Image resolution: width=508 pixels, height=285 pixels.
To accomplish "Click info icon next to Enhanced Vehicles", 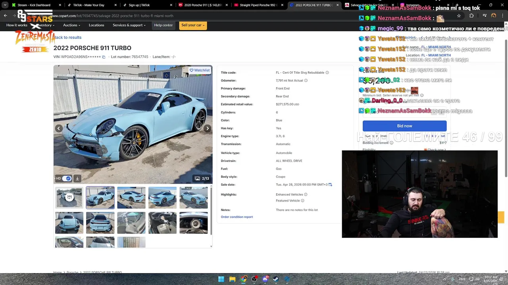I will pos(306,195).
